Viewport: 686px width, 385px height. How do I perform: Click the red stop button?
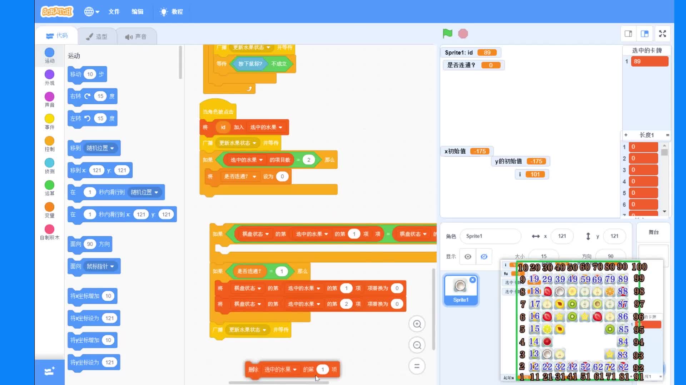click(463, 34)
